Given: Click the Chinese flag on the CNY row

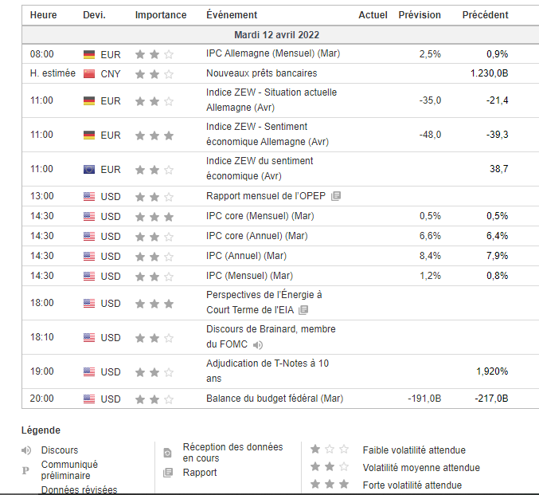Looking at the screenshot, I should 89,74.
